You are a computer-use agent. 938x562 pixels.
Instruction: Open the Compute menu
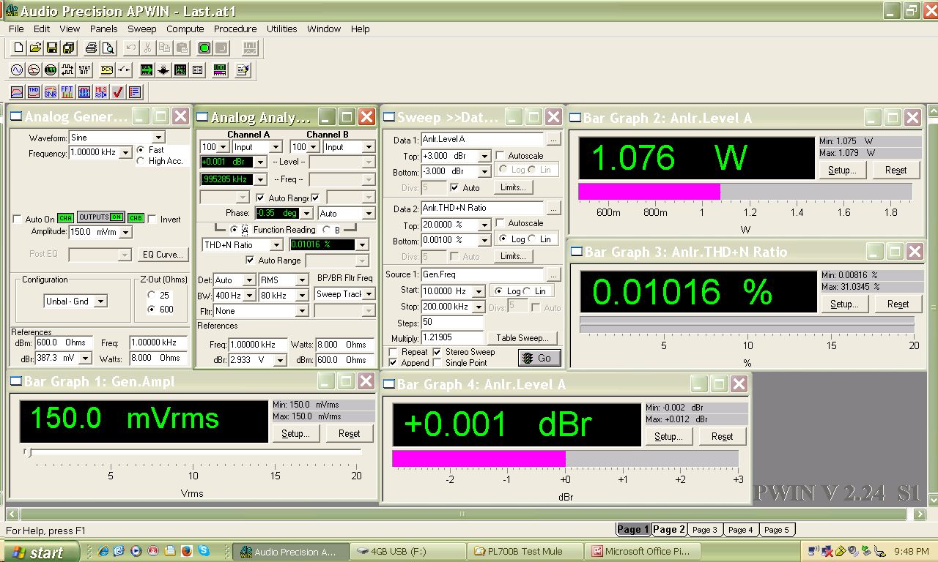click(185, 29)
